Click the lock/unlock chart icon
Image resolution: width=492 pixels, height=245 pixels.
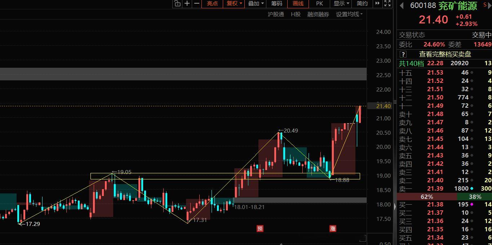pos(177,4)
